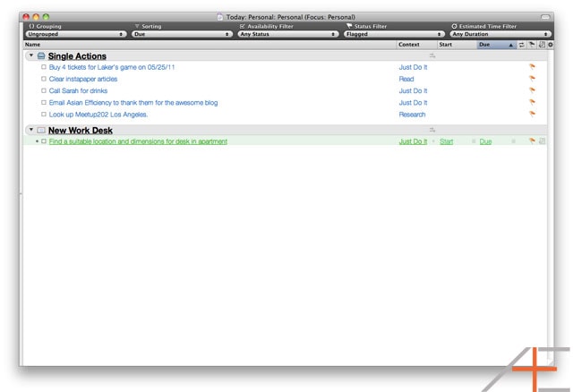
Task: Toggle flag on Email Asian Efficiency task
Action: coord(532,102)
